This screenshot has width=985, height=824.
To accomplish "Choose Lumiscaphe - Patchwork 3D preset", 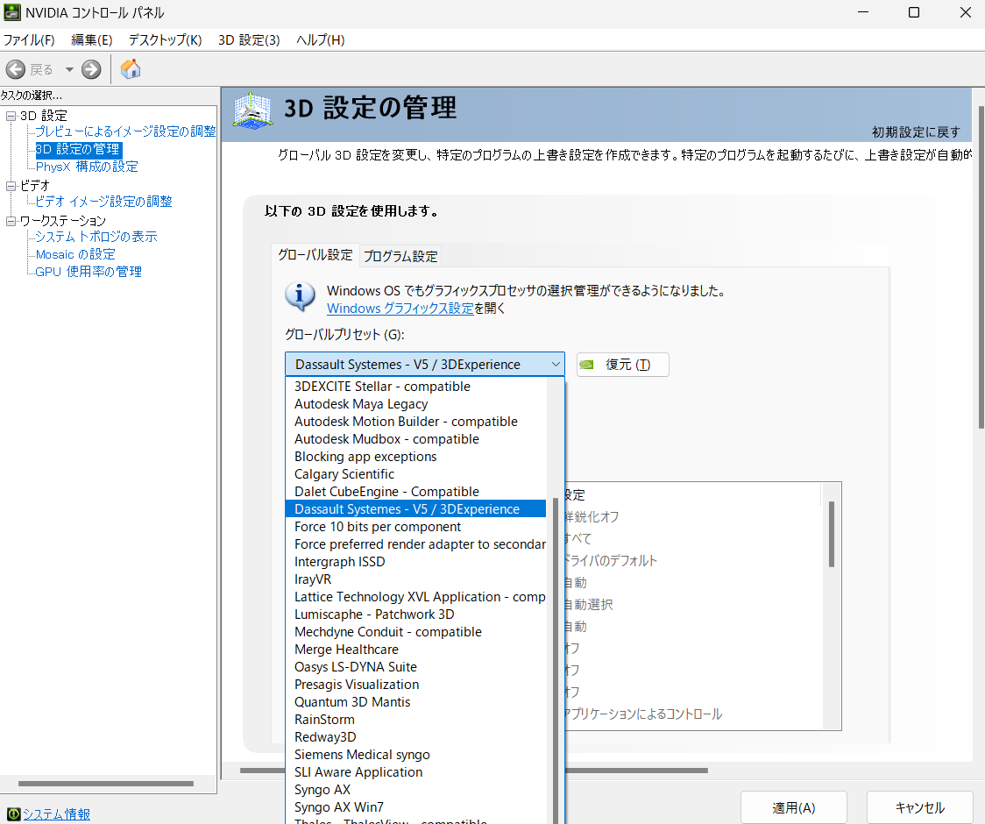I will coord(416,614).
